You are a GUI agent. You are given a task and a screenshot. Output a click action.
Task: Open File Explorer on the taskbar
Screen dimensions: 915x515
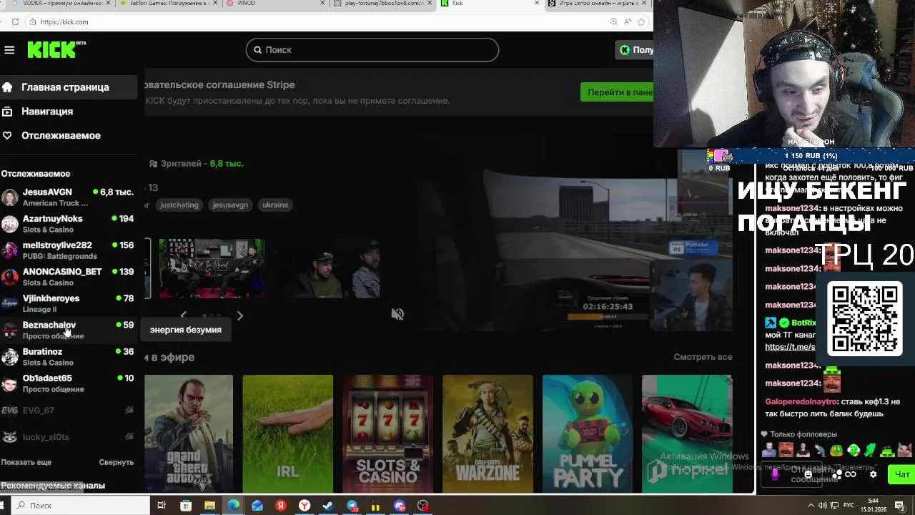pyautogui.click(x=209, y=506)
